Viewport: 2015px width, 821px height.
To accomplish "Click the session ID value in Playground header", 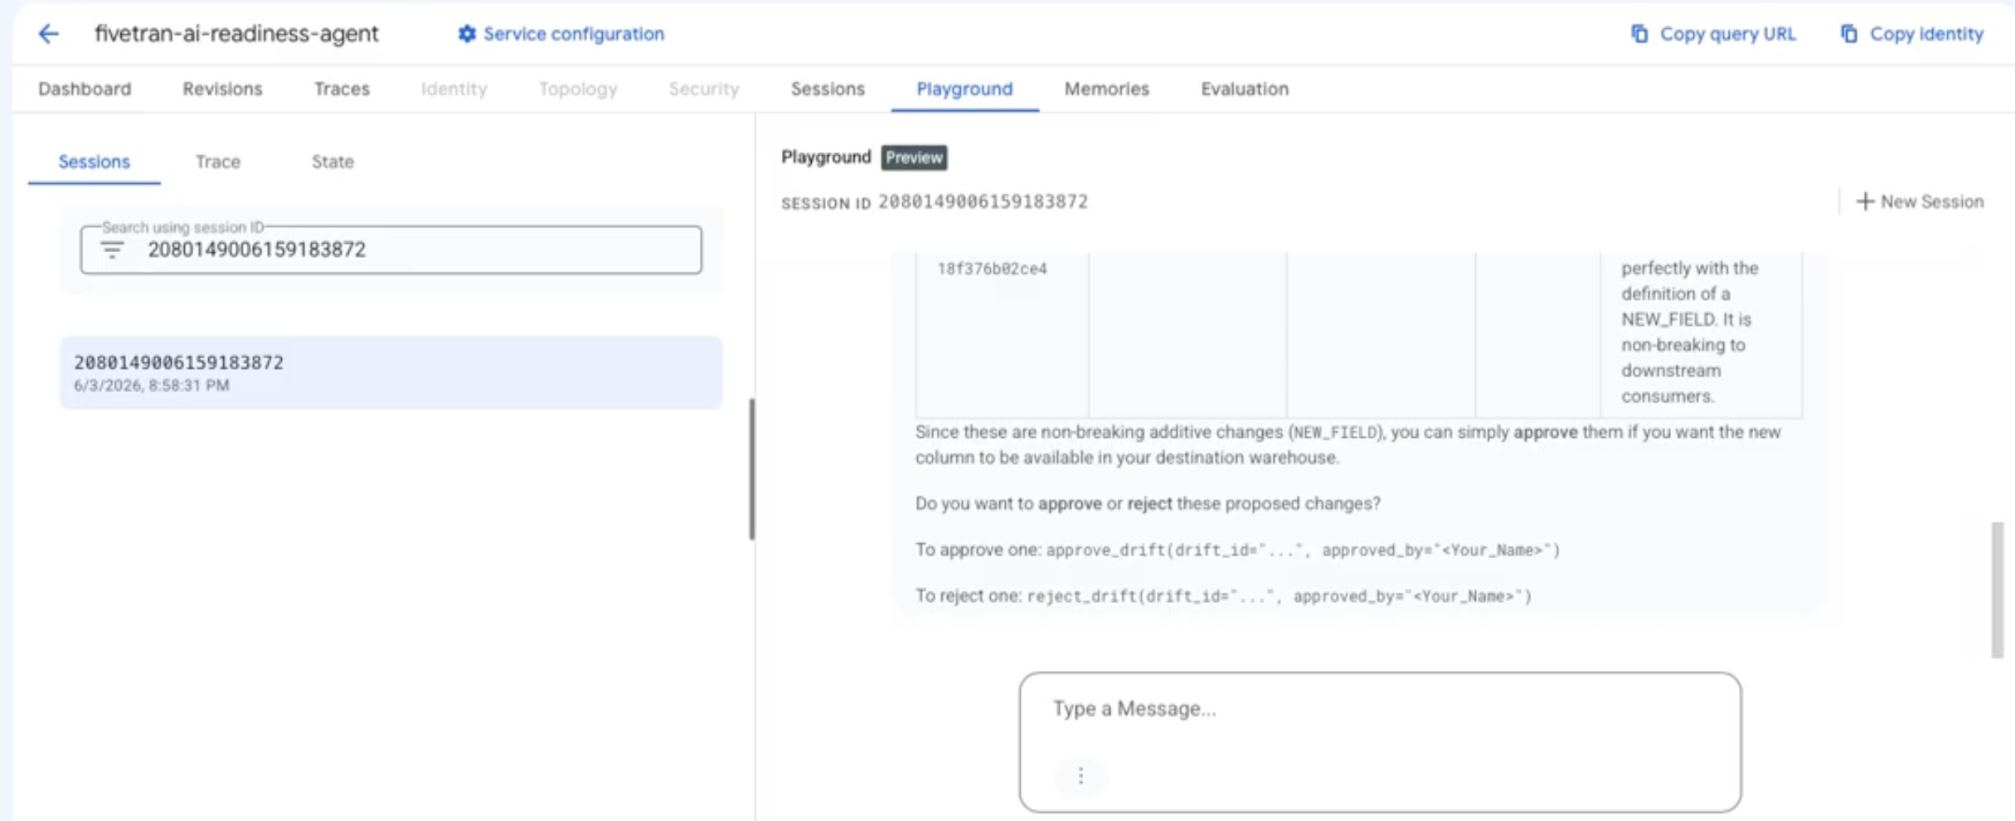I will coord(983,202).
